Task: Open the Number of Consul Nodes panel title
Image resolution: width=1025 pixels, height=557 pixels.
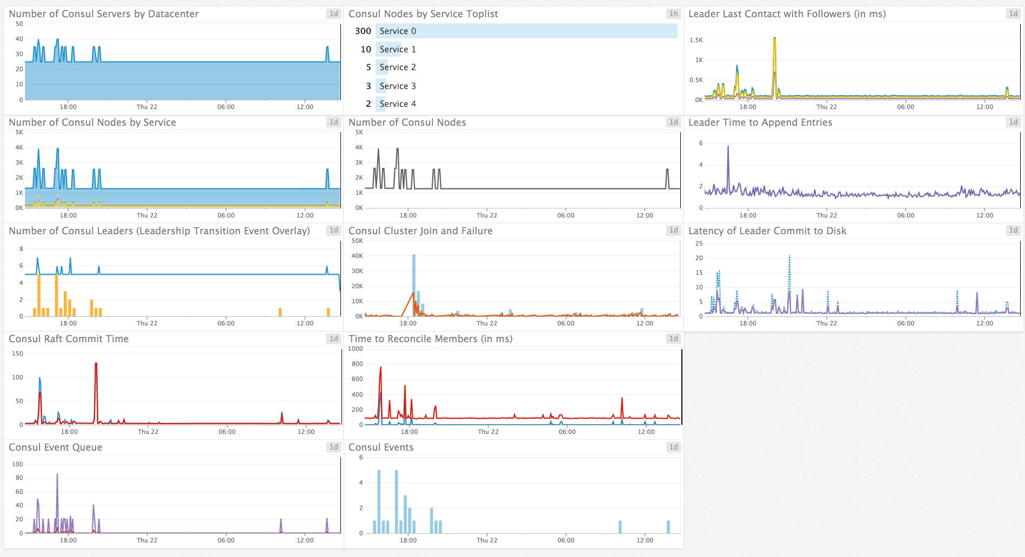Action: 407,123
